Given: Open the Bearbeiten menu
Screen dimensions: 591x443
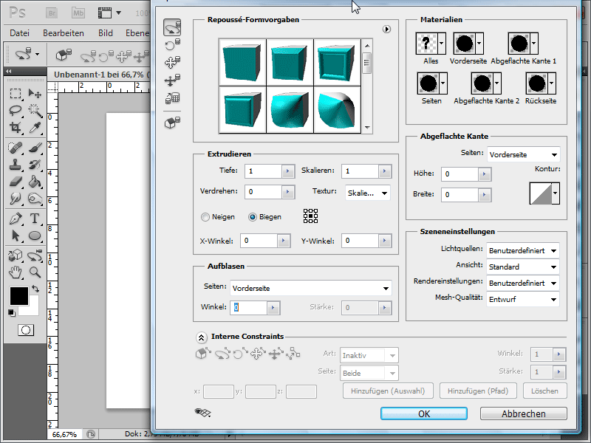Looking at the screenshot, I should pyautogui.click(x=64, y=33).
